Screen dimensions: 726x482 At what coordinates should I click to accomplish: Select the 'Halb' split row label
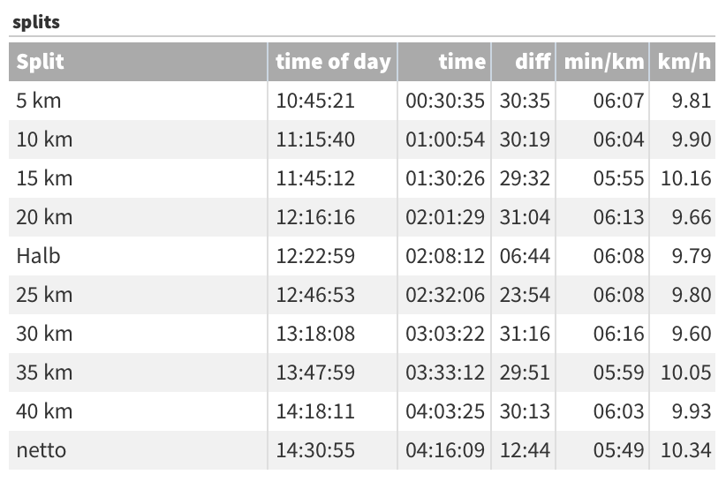coord(39,256)
